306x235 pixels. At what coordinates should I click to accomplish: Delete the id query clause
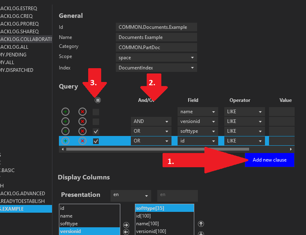click(x=82, y=141)
